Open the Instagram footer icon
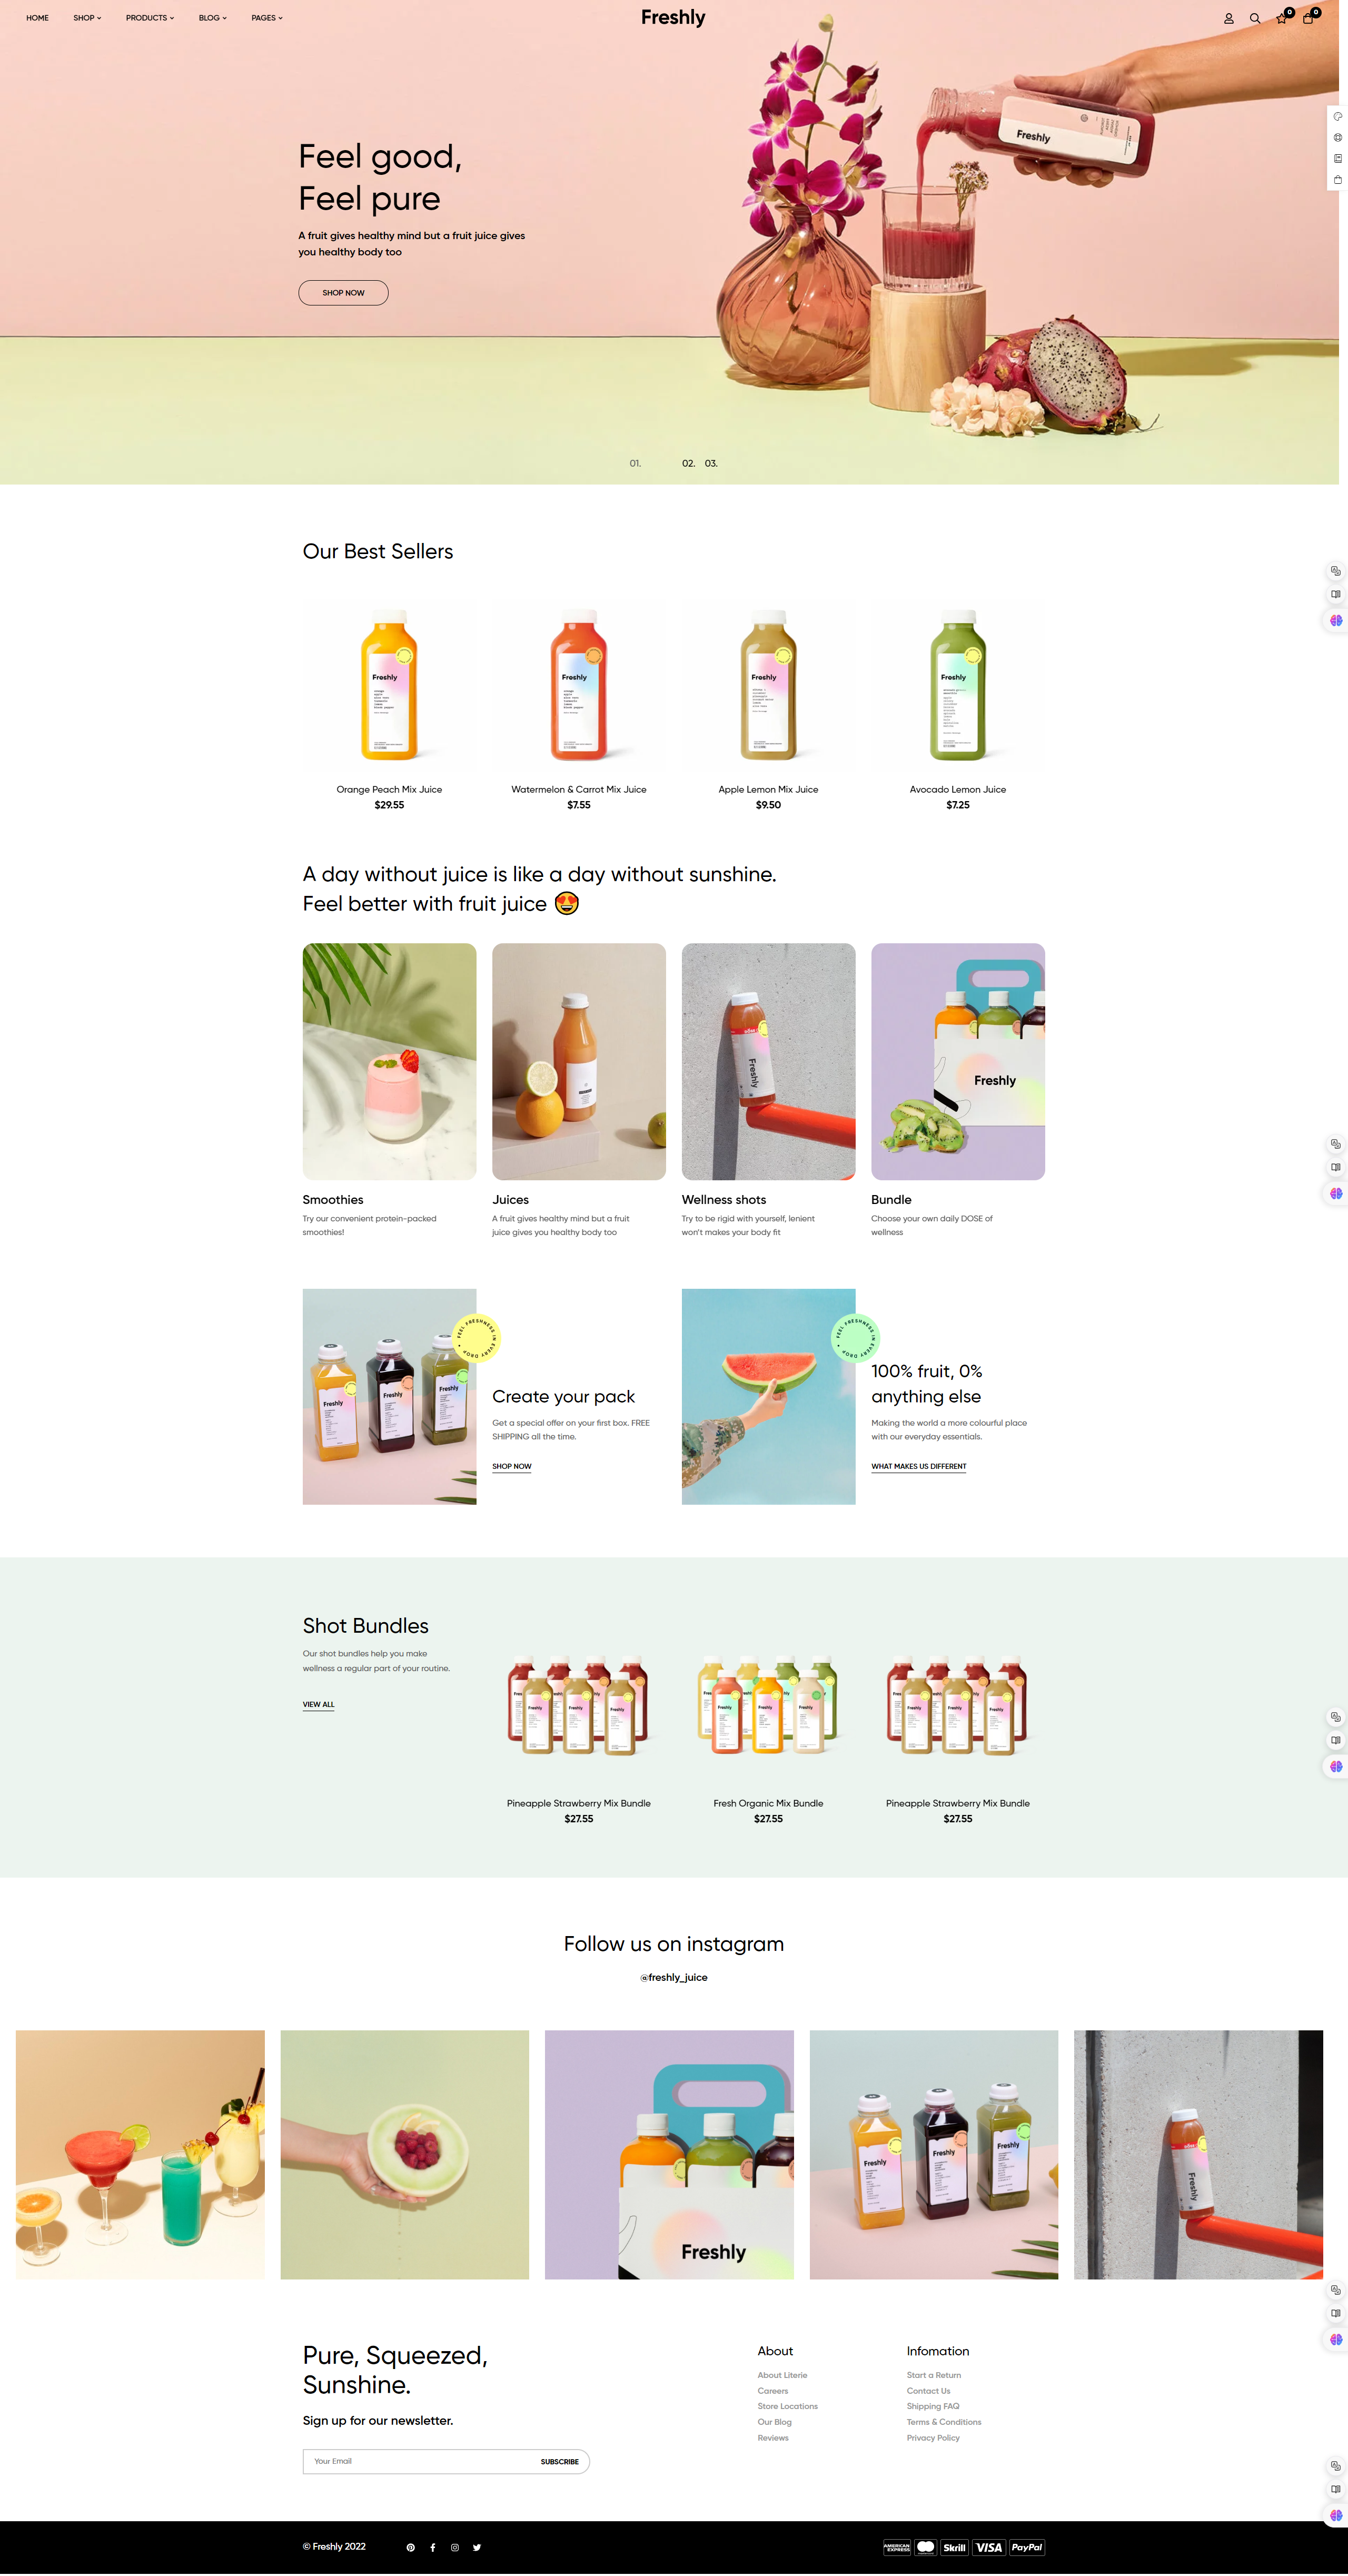Viewport: 1348px width, 2576px height. tap(455, 2547)
